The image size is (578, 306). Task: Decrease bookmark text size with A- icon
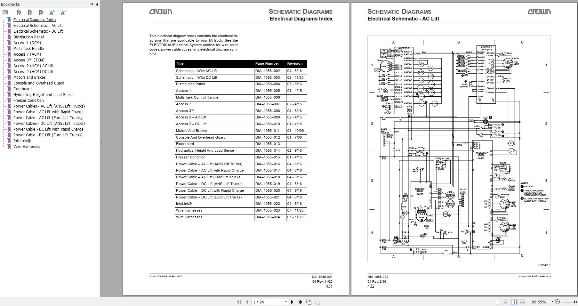point(63,12)
